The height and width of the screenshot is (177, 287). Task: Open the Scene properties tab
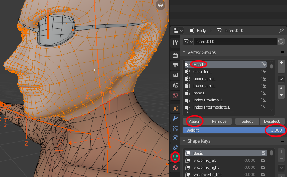pyautogui.click(x=175, y=85)
